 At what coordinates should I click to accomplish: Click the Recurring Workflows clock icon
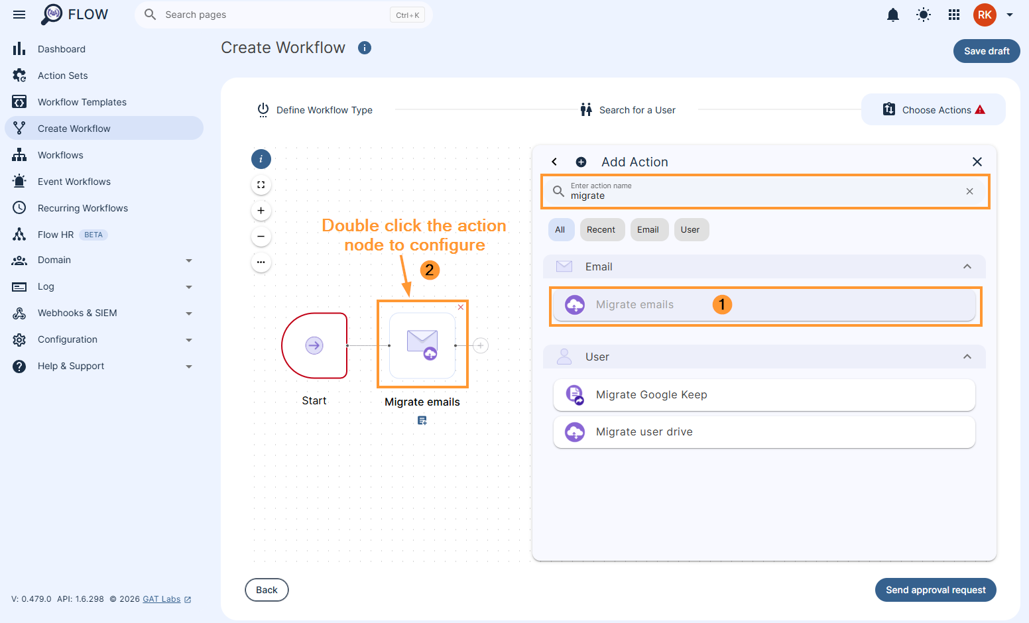pyautogui.click(x=19, y=208)
